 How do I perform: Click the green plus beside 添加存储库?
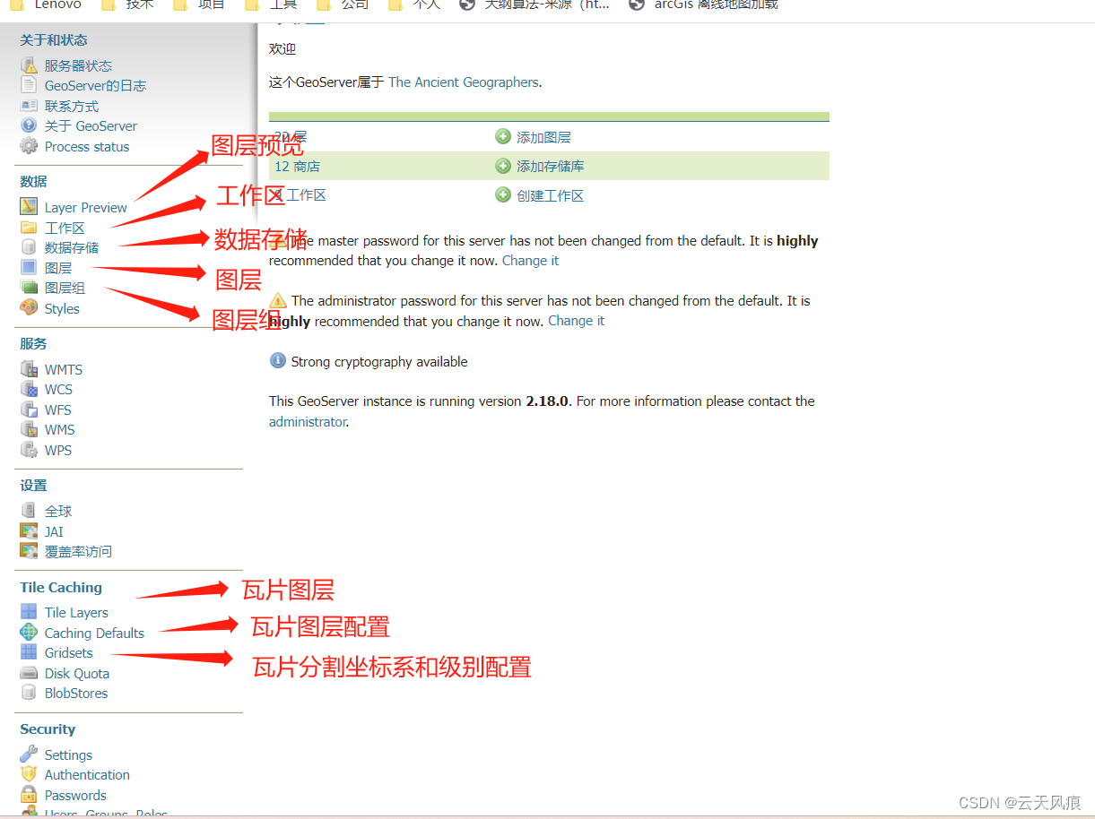pos(503,166)
